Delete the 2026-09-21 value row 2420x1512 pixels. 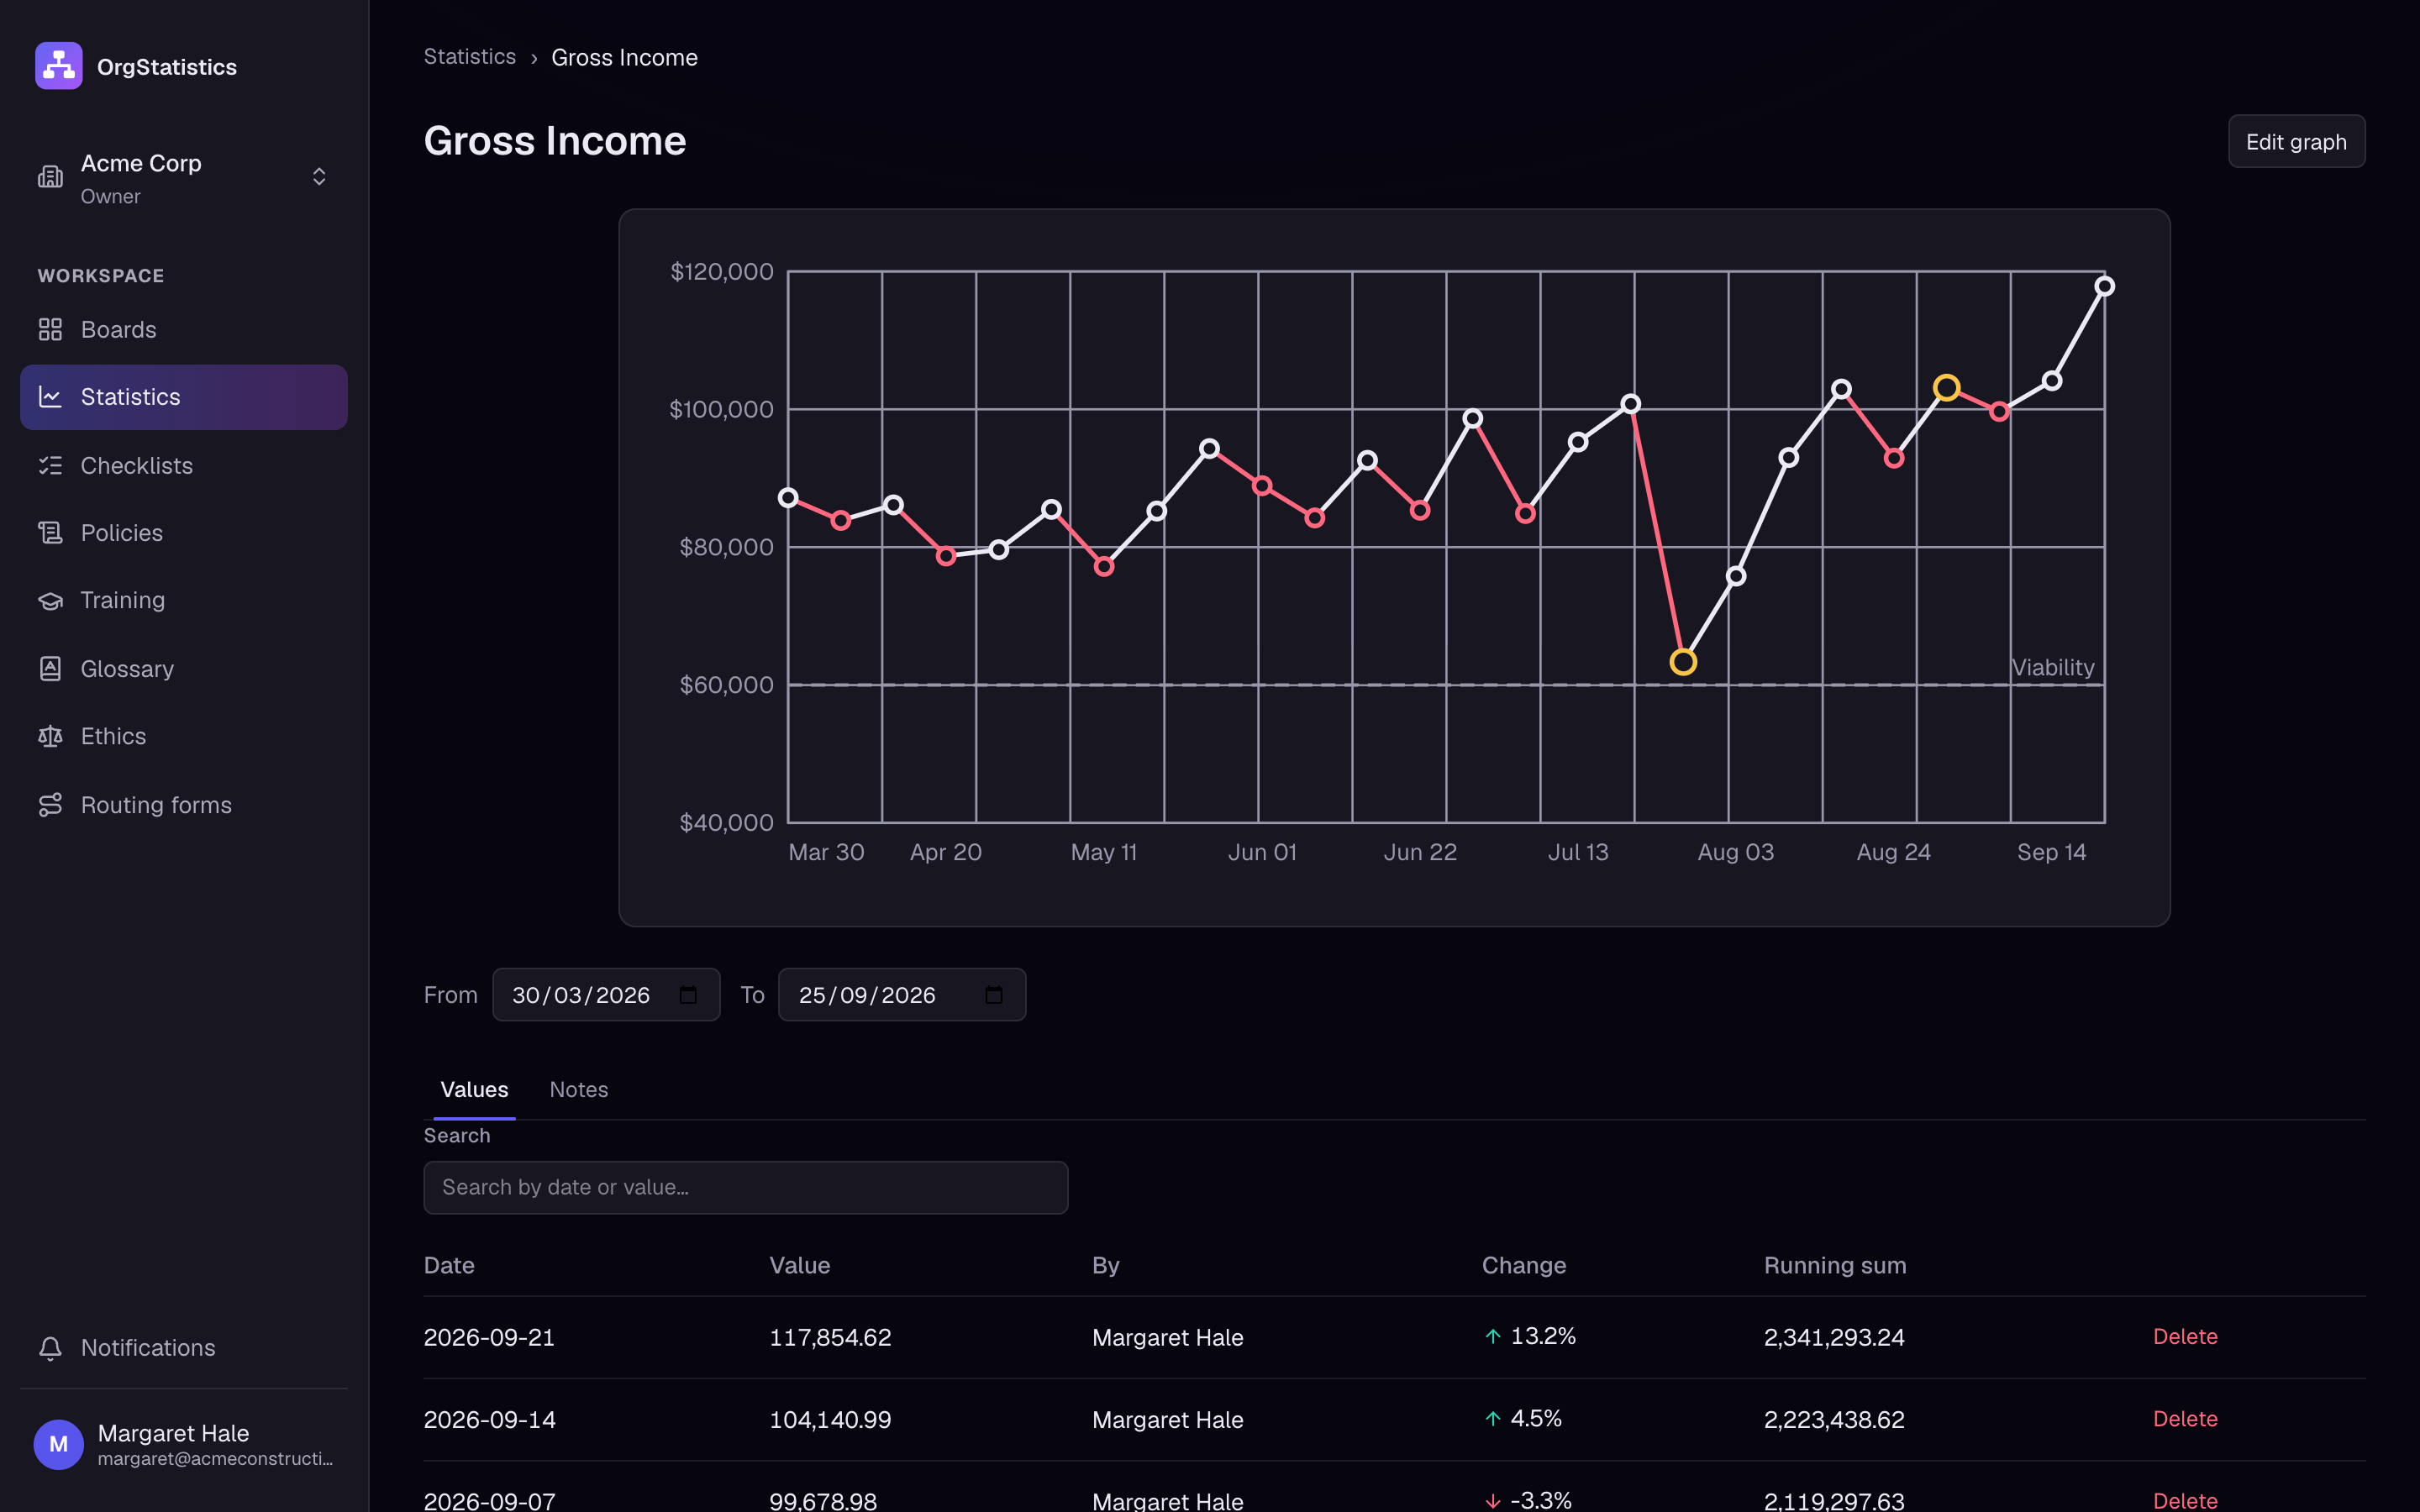pos(2185,1337)
